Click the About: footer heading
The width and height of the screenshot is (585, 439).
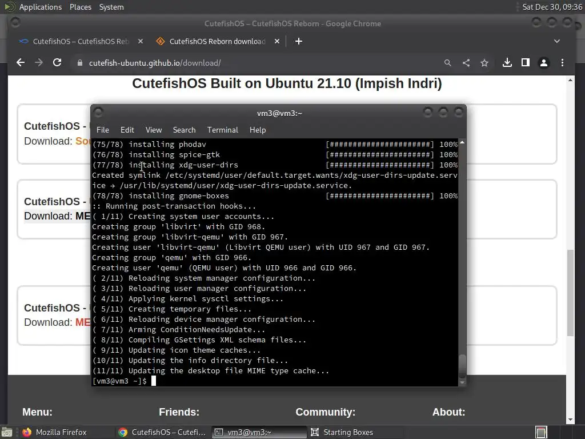[x=449, y=412]
